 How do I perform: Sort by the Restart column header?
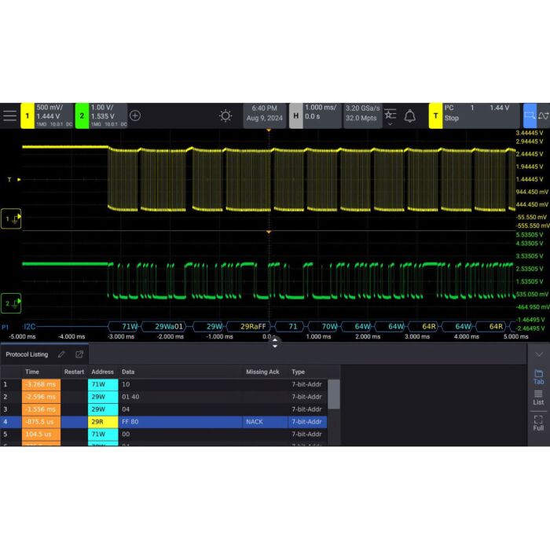(74, 372)
